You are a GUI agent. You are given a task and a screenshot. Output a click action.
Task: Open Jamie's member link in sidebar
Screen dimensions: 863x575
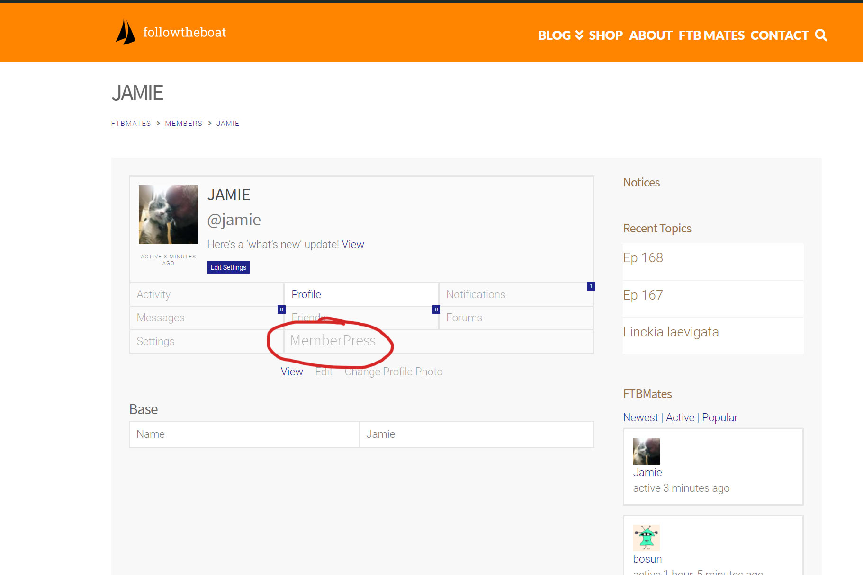pyautogui.click(x=647, y=472)
